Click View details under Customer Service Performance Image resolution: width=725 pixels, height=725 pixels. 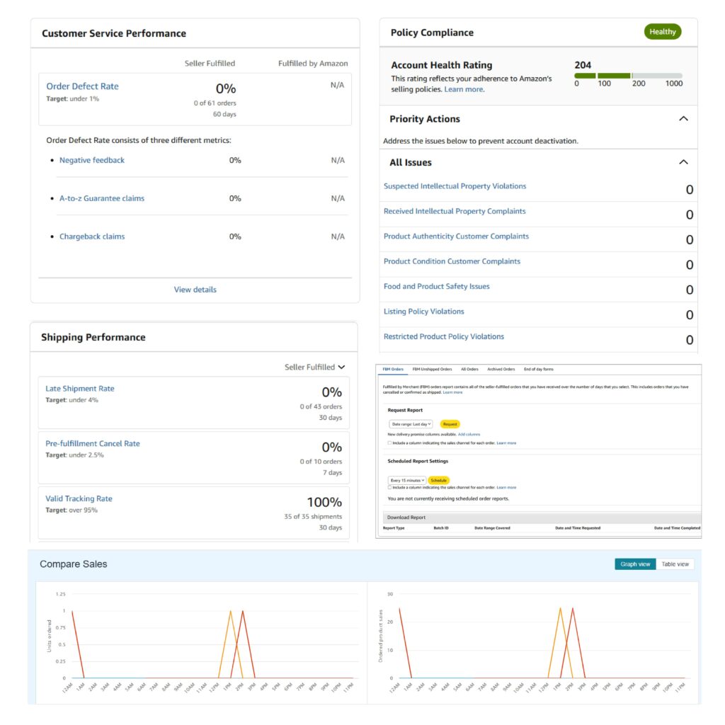[195, 290]
